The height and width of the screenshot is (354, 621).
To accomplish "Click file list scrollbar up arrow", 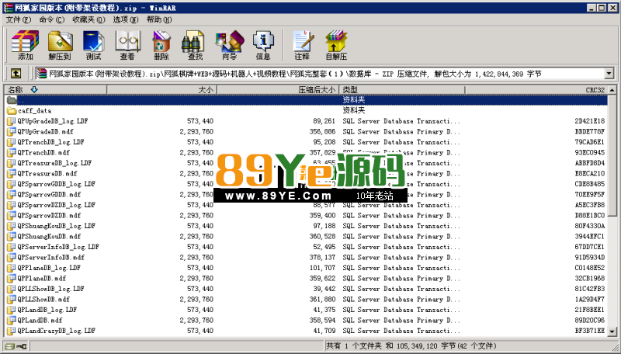I will click(x=612, y=90).
